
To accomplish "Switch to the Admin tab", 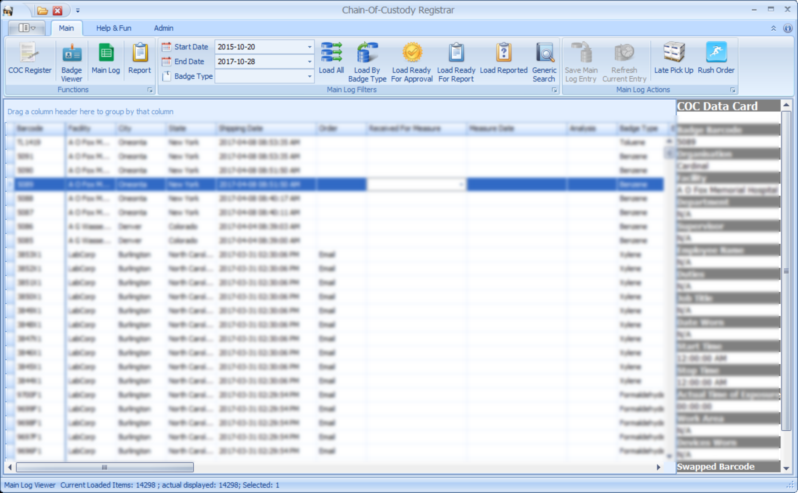I will click(x=164, y=28).
